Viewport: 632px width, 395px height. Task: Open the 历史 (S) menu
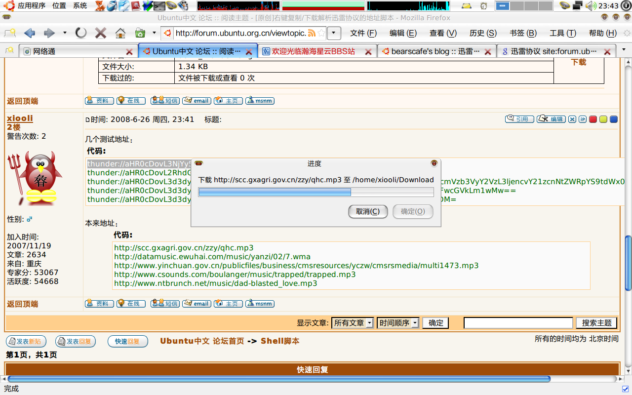[483, 33]
